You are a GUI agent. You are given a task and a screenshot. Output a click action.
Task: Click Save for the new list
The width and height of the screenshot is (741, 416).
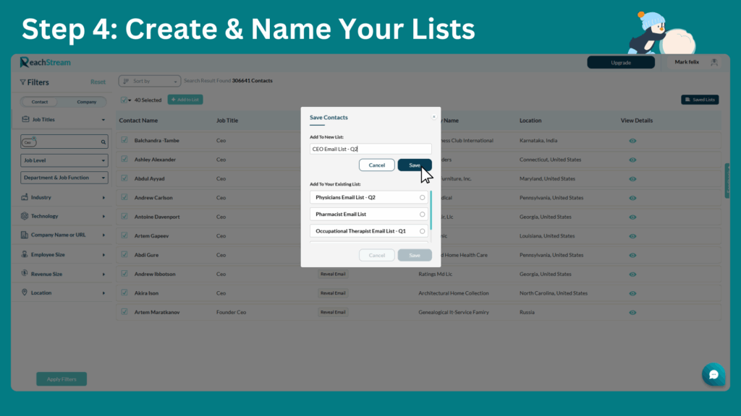(x=414, y=165)
